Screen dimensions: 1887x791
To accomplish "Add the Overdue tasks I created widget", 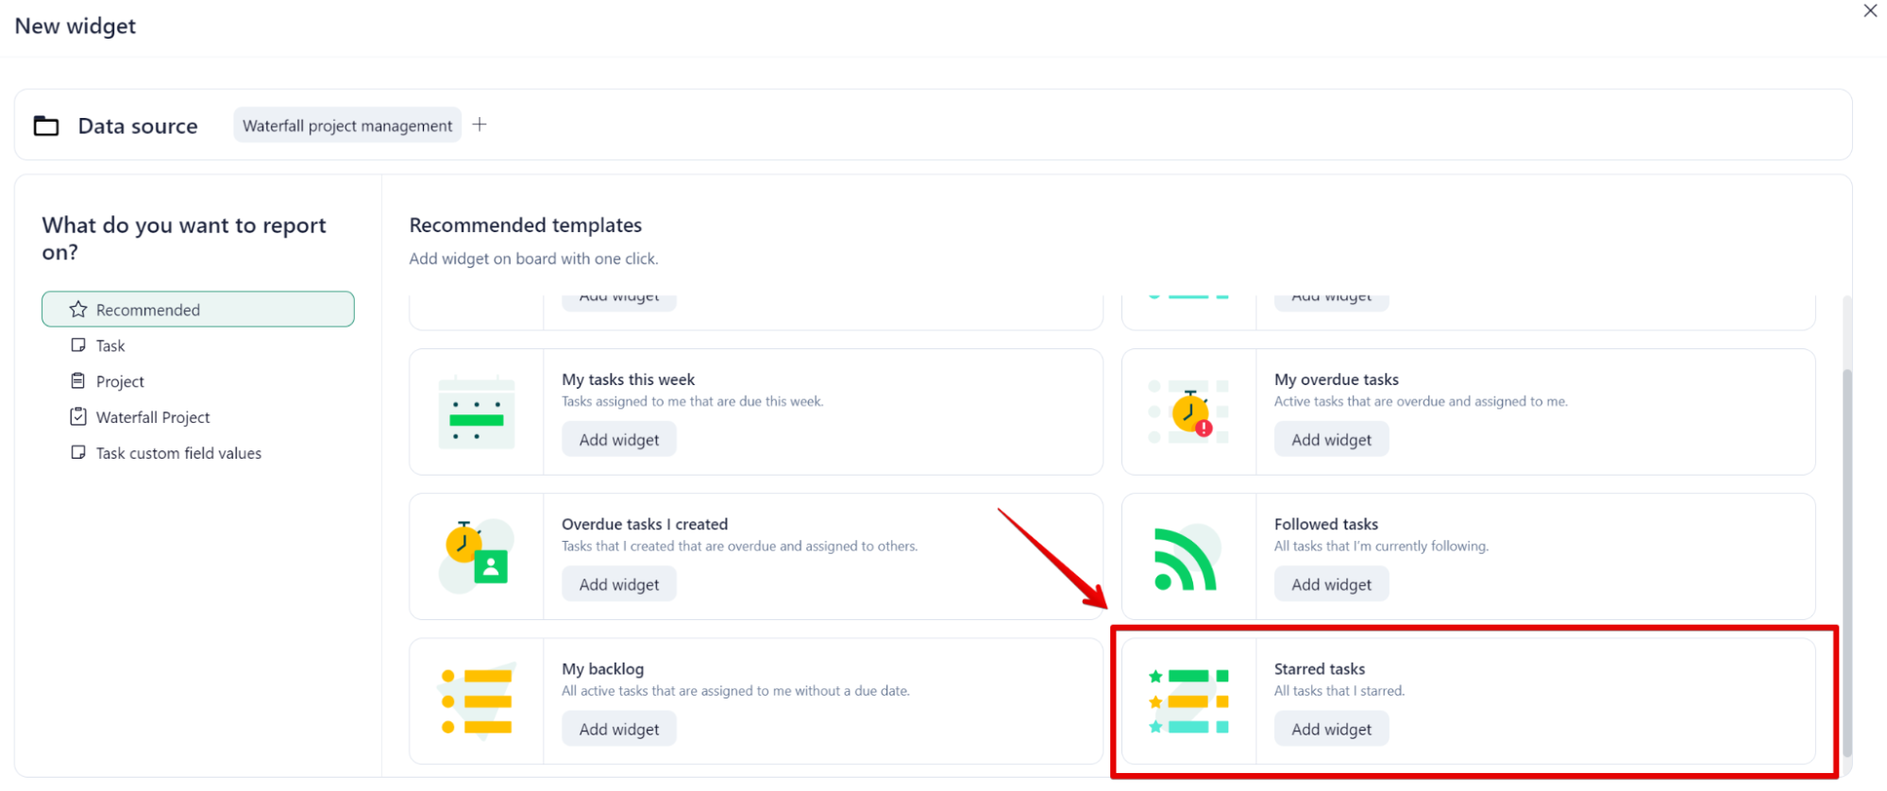I will [619, 584].
